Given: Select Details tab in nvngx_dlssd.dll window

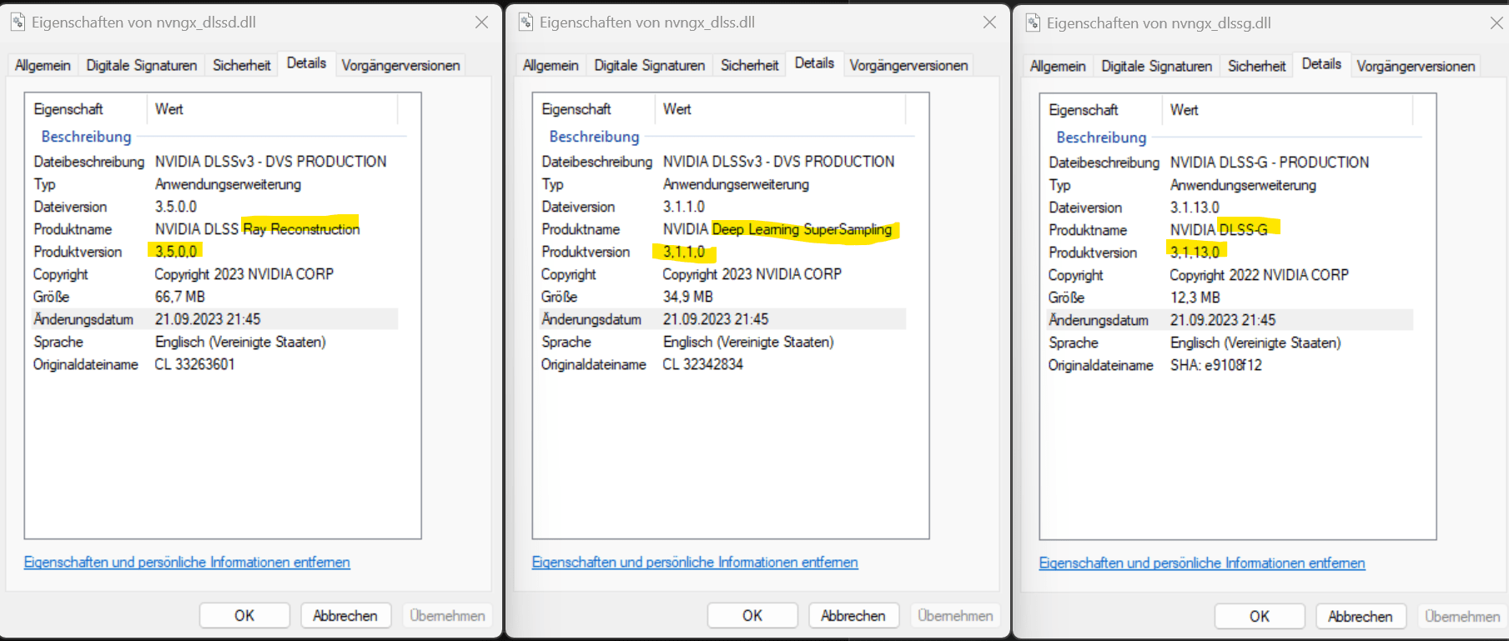Looking at the screenshot, I should pyautogui.click(x=306, y=63).
